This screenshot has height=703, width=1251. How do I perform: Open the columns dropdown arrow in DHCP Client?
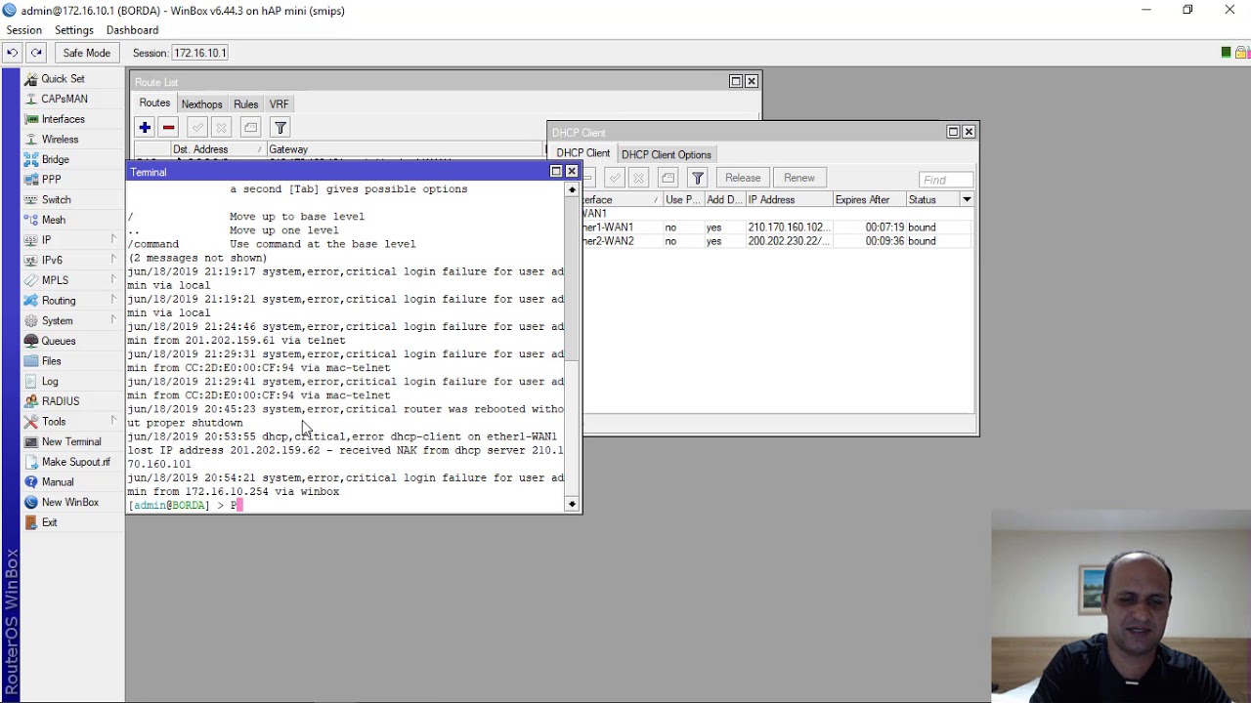tap(967, 200)
